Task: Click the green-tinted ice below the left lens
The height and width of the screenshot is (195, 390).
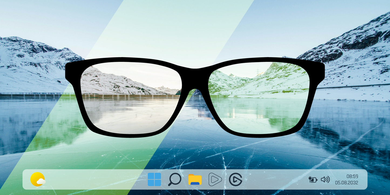Action: tap(108, 151)
